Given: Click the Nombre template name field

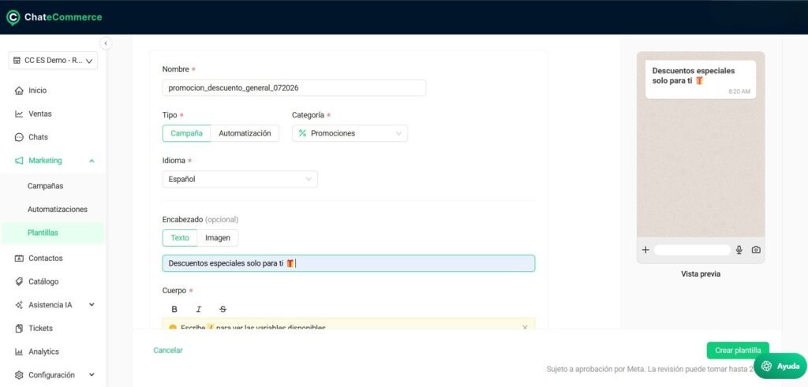Looking at the screenshot, I should tap(294, 88).
